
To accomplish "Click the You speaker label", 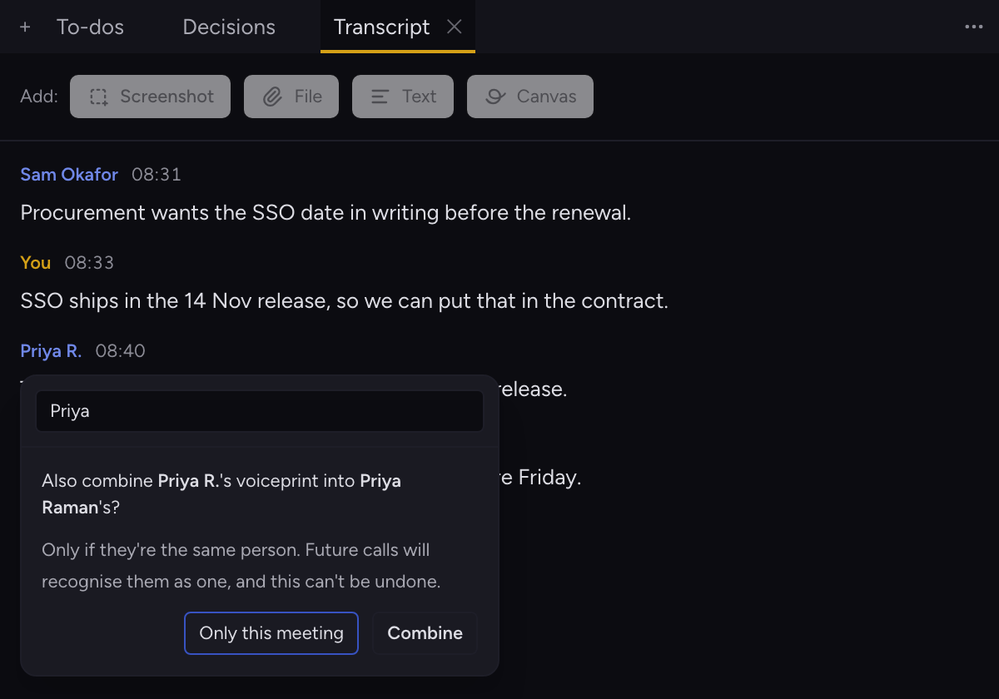I will click(36, 263).
